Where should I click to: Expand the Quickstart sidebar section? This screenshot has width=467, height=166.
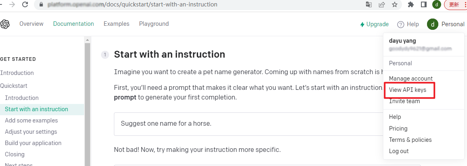pos(14,86)
